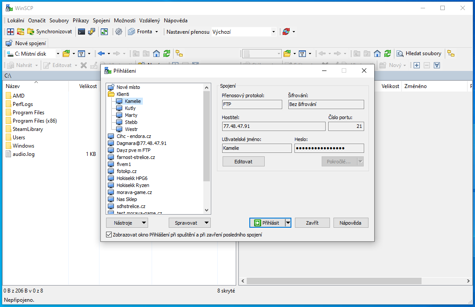475x307 pixels.
Task: Refresh the local C: panel
Action: (167, 53)
